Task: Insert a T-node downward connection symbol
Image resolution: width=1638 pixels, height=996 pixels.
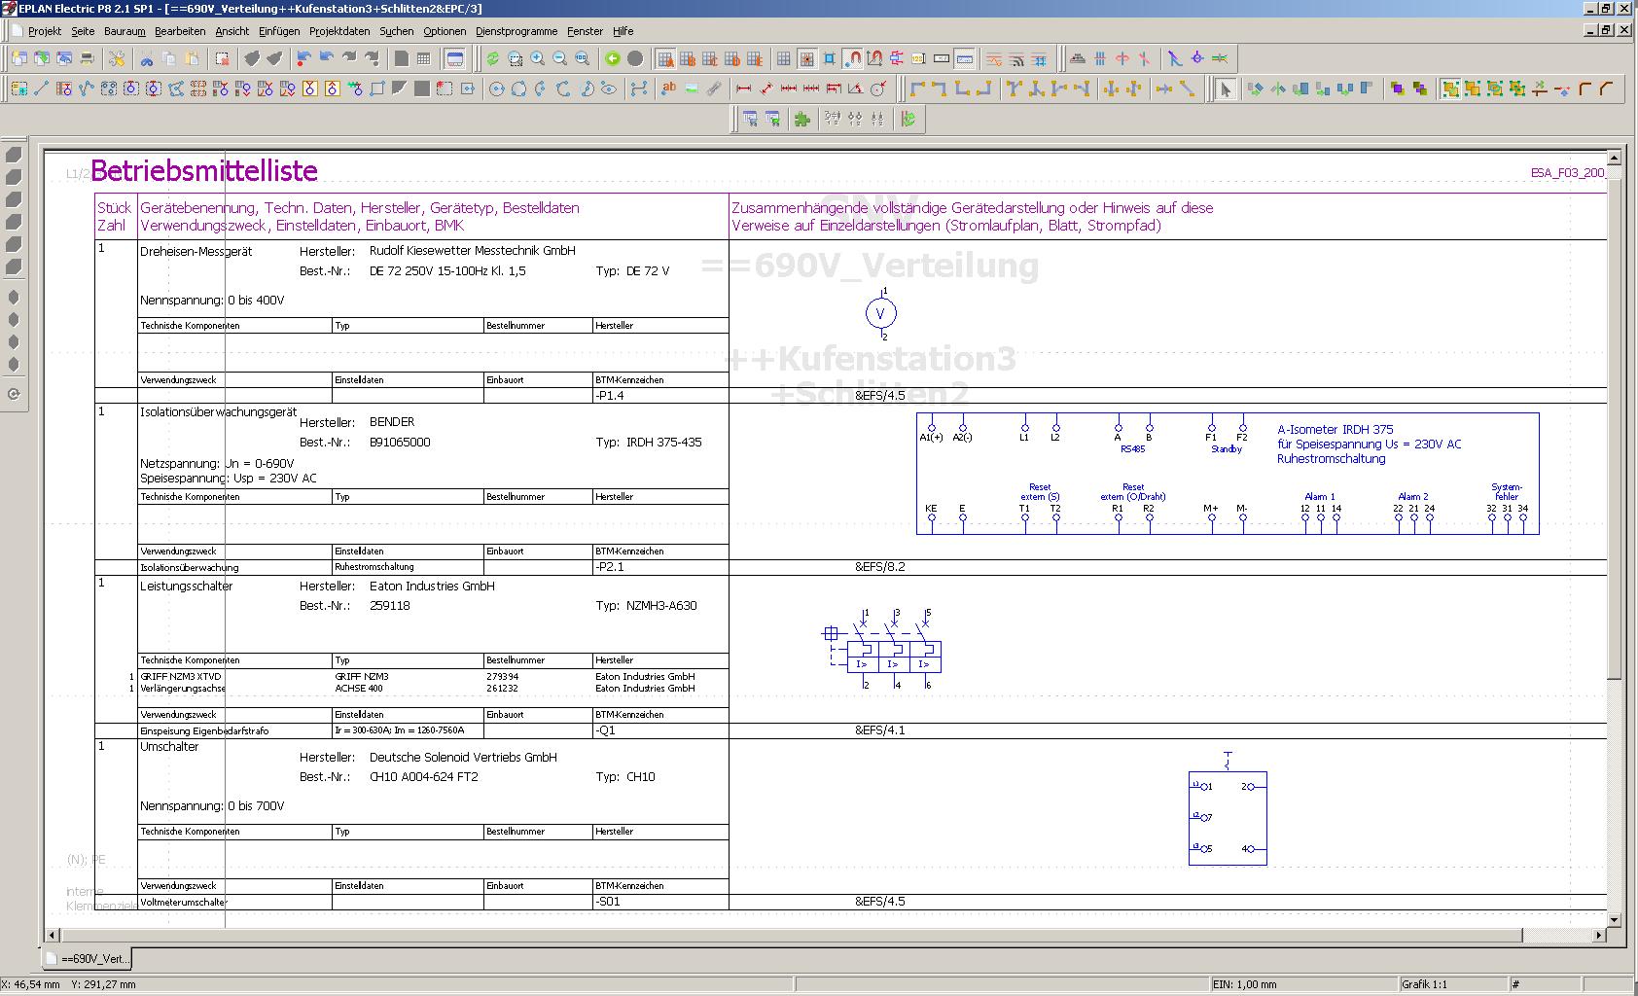Action: 1014,89
